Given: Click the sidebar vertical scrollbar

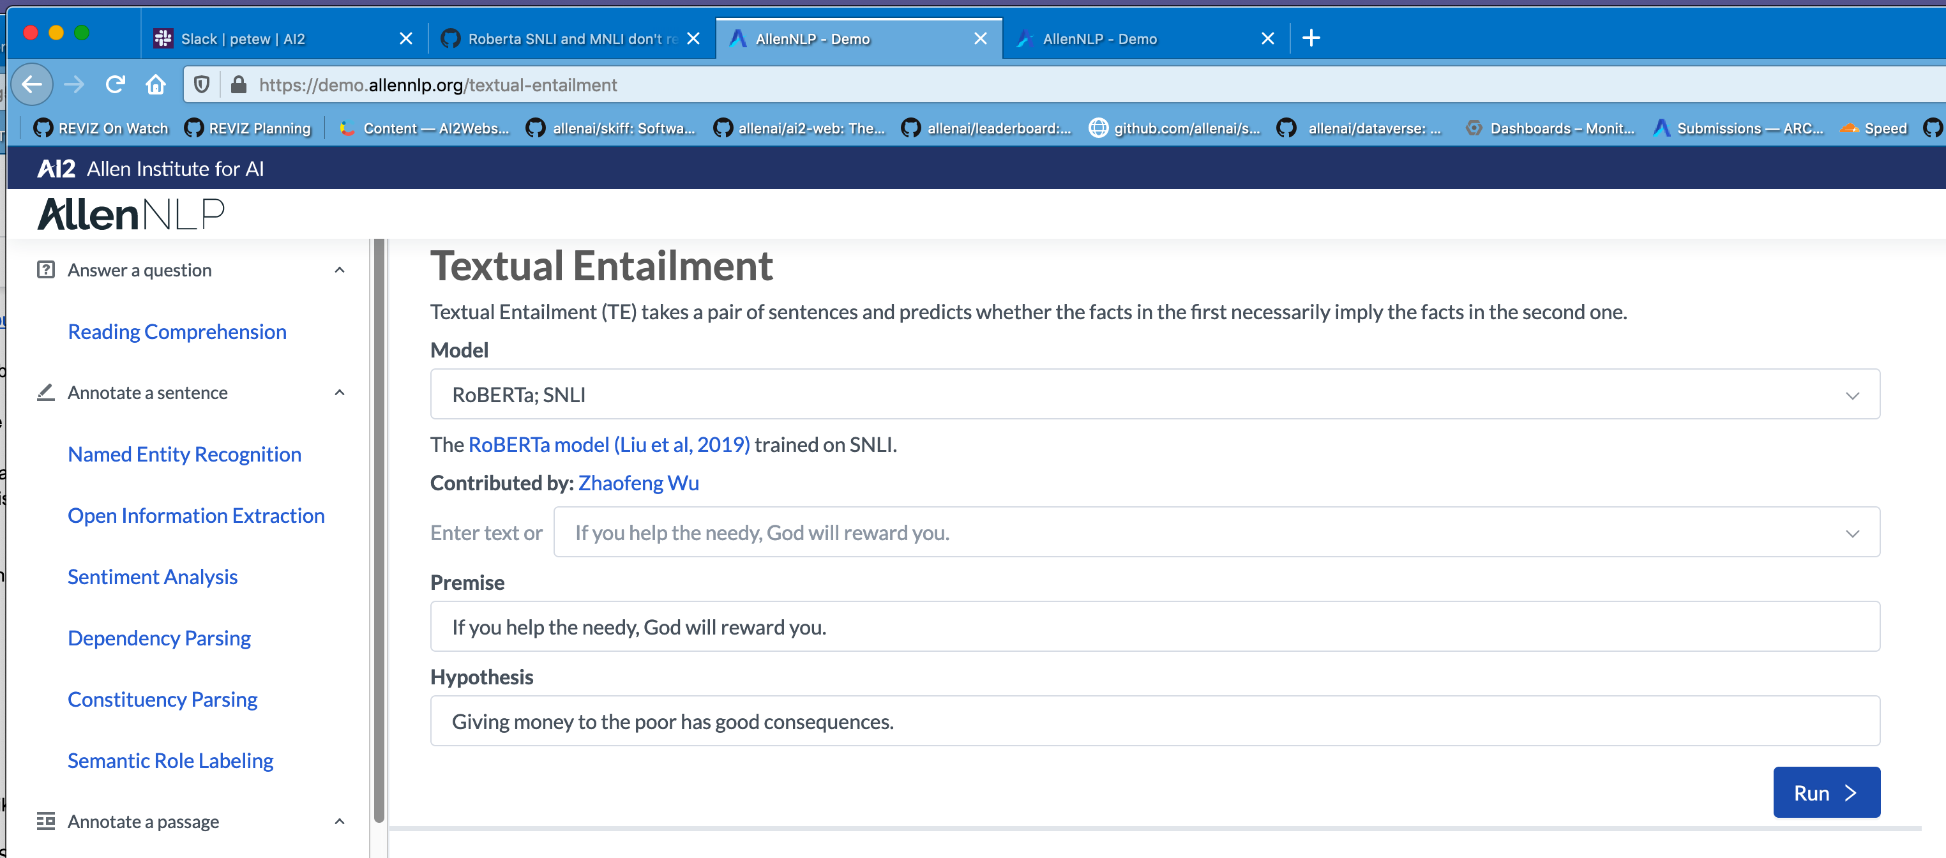Looking at the screenshot, I should (379, 529).
